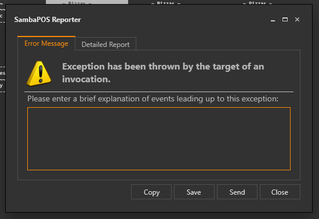This screenshot has height=219, width=319.
Task: Click the yellow warning triangle icon
Action: (39, 74)
